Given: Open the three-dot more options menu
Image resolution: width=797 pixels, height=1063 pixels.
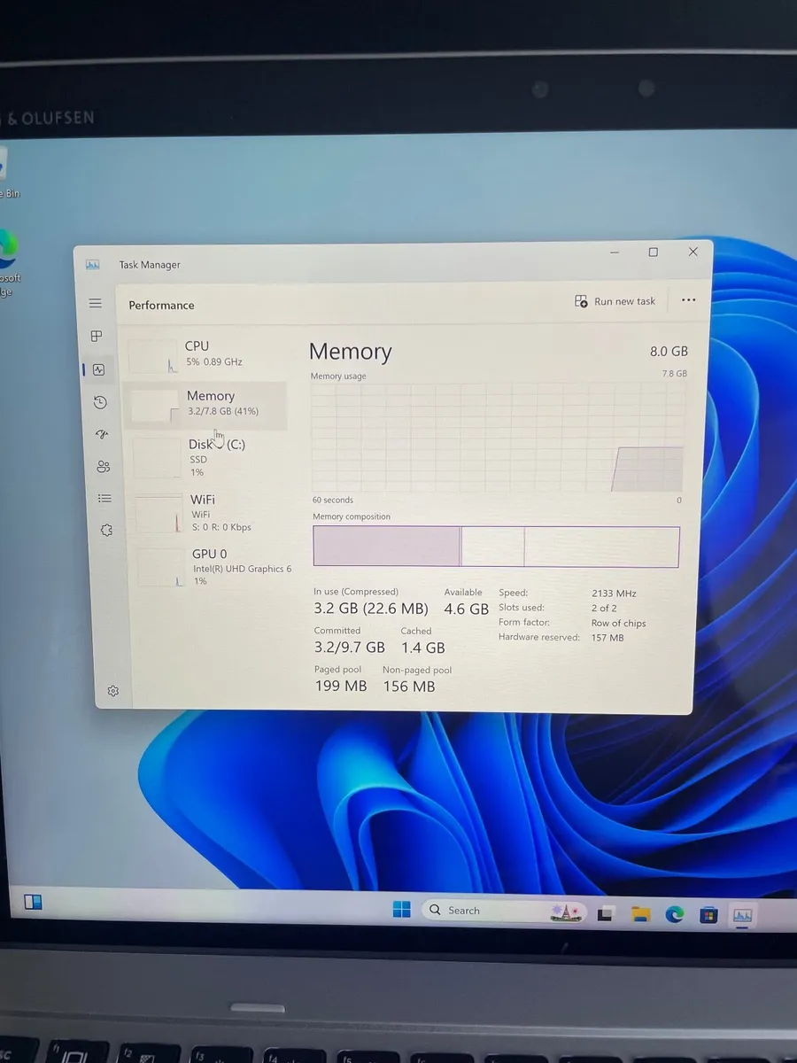Looking at the screenshot, I should click(x=688, y=300).
